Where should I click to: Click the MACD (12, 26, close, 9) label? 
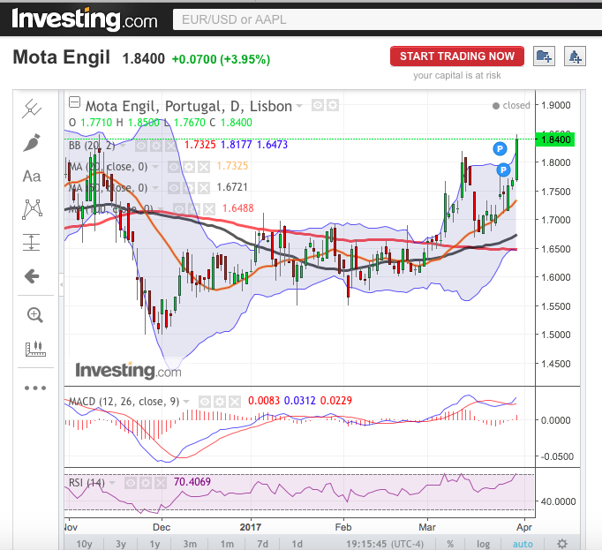pos(124,402)
